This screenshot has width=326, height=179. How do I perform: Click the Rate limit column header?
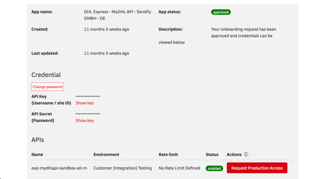(168, 155)
